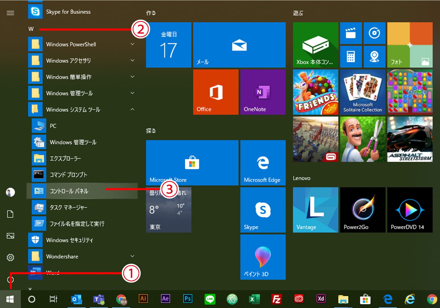Open LINE app from taskbar
Screen dimensions: 440x308
point(210,299)
